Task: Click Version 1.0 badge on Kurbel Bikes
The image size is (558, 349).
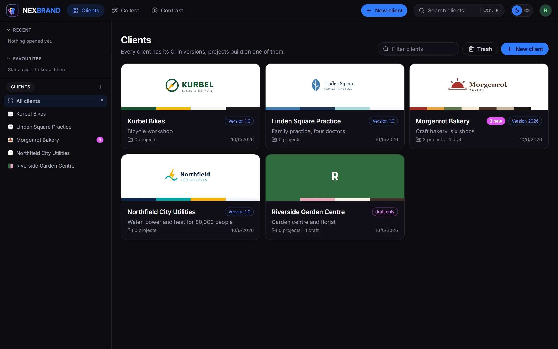Action: pos(239,121)
